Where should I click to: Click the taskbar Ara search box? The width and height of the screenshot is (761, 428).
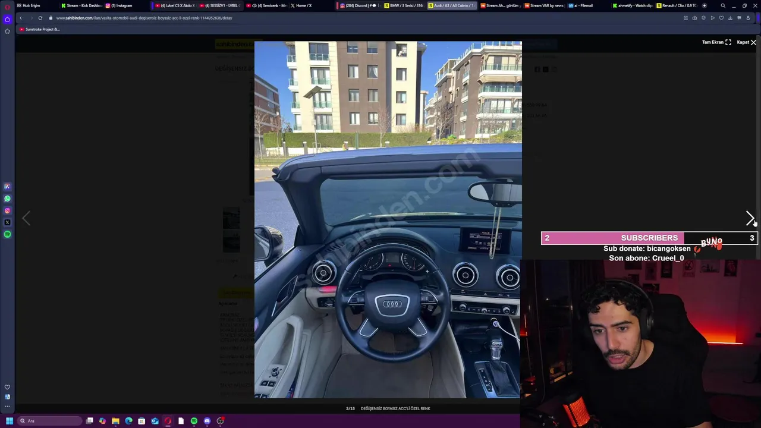coord(49,421)
